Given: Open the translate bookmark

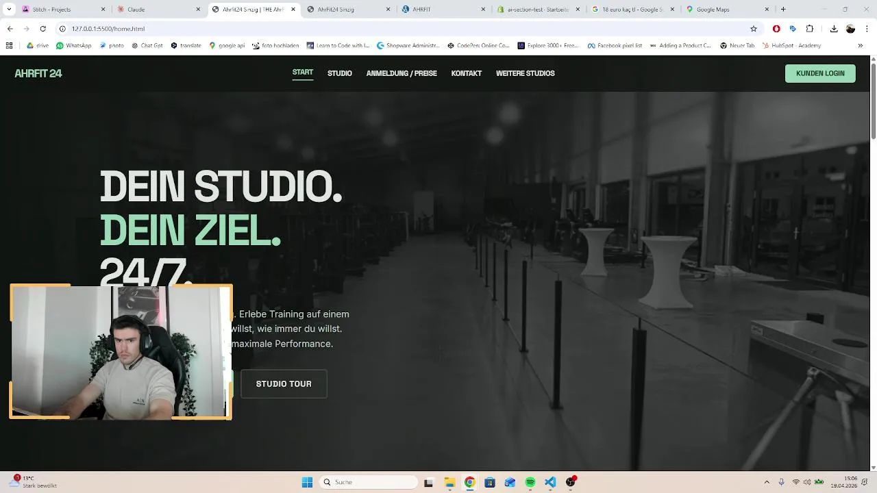Looking at the screenshot, I should point(186,46).
